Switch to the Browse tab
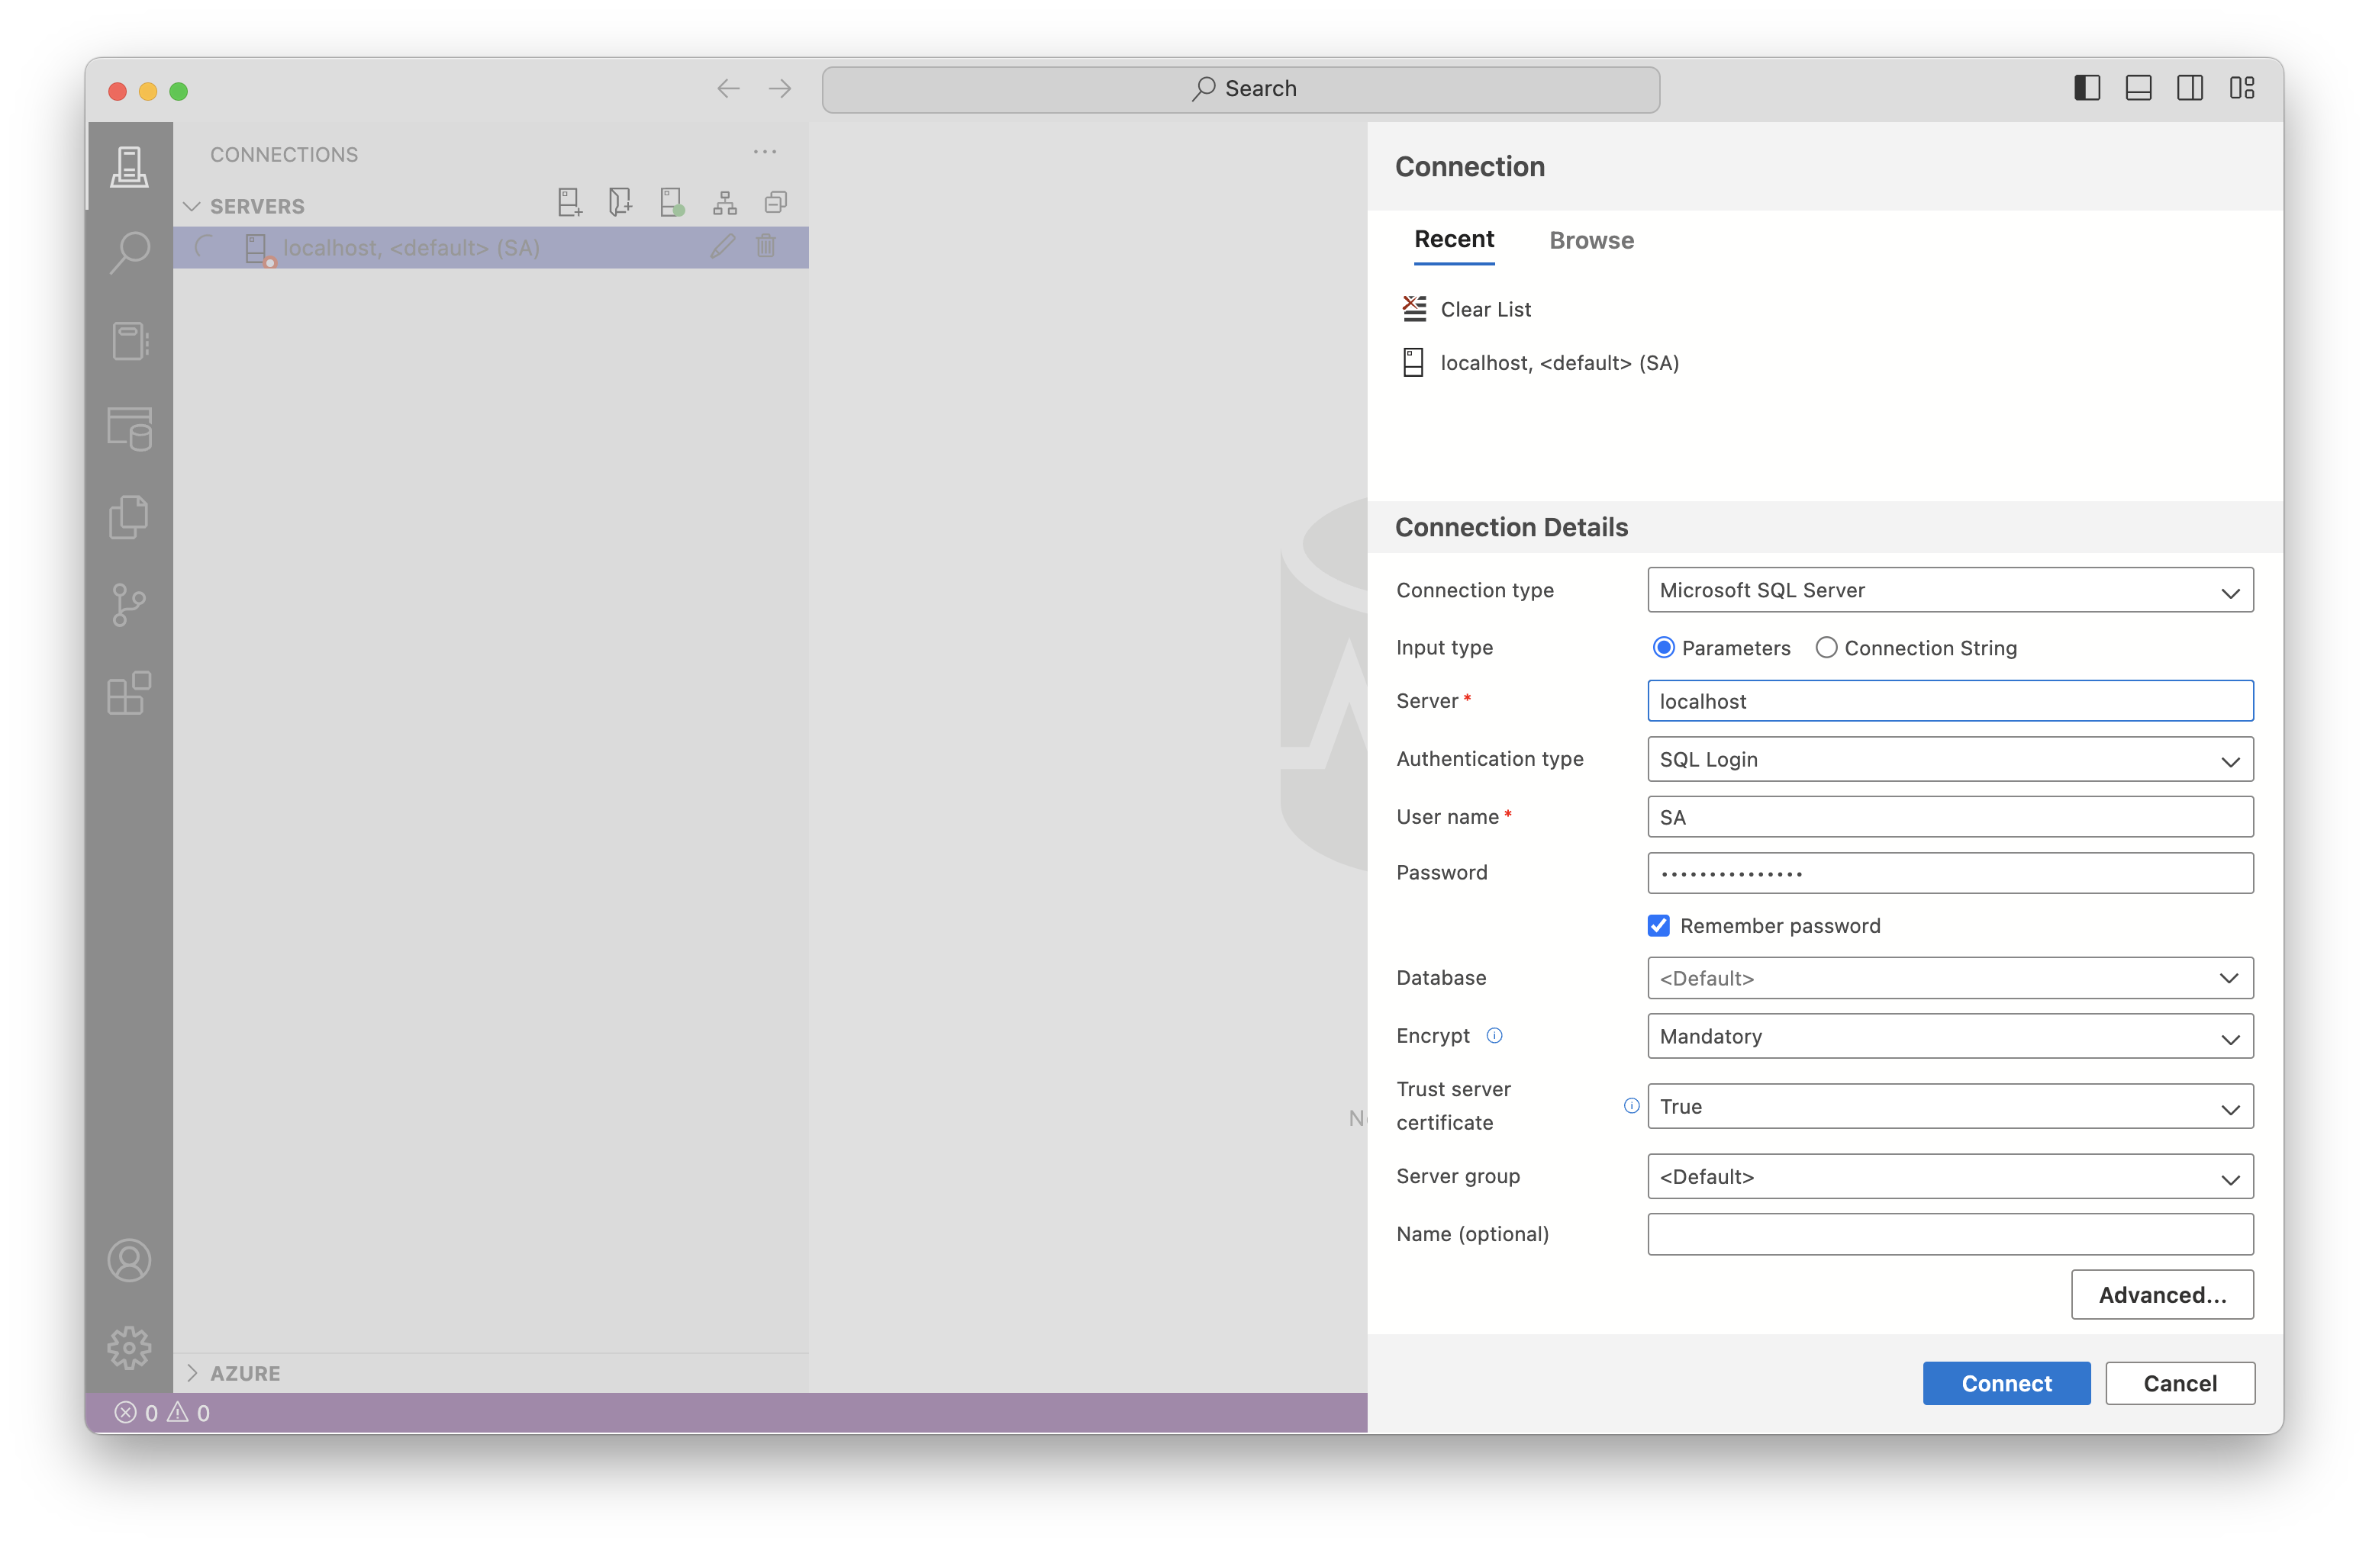 click(x=1591, y=240)
